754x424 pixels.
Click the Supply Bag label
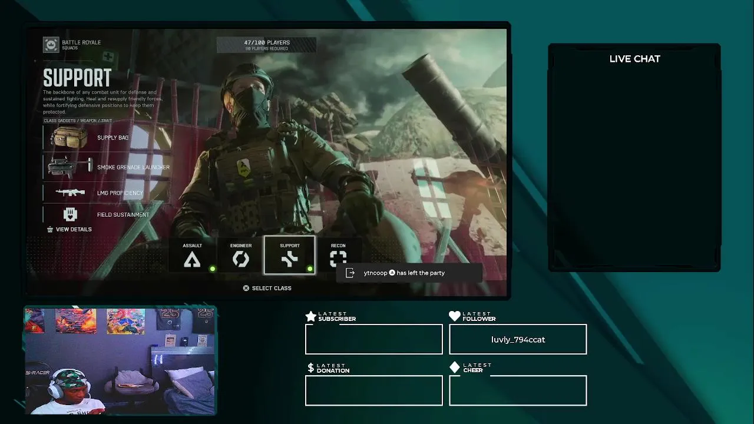113,138
